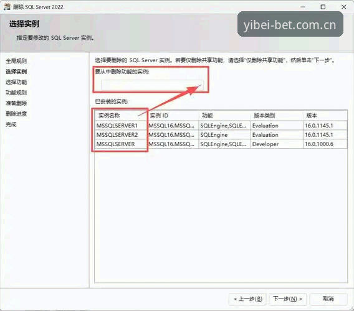Image resolution: width=354 pixels, height=311 pixels.
Task: Select the 完成 step in sidebar
Action: pos(11,124)
